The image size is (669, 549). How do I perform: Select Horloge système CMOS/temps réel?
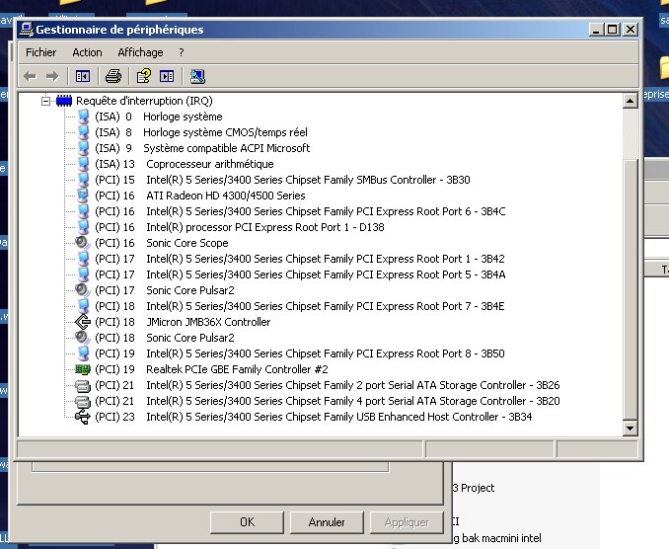tap(225, 132)
